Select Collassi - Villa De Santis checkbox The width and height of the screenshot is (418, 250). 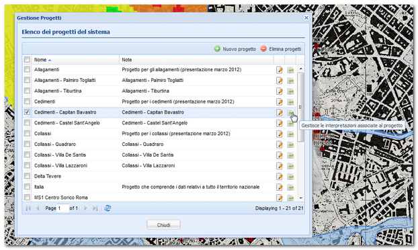click(27, 155)
